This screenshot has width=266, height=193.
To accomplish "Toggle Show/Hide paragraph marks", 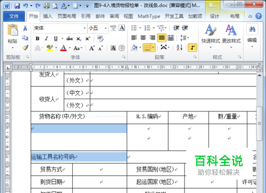I will pyautogui.click(x=193, y=47).
